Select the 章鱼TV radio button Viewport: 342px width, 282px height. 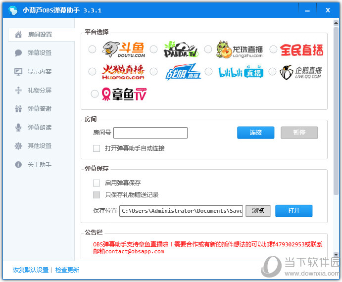pyautogui.click(x=95, y=94)
